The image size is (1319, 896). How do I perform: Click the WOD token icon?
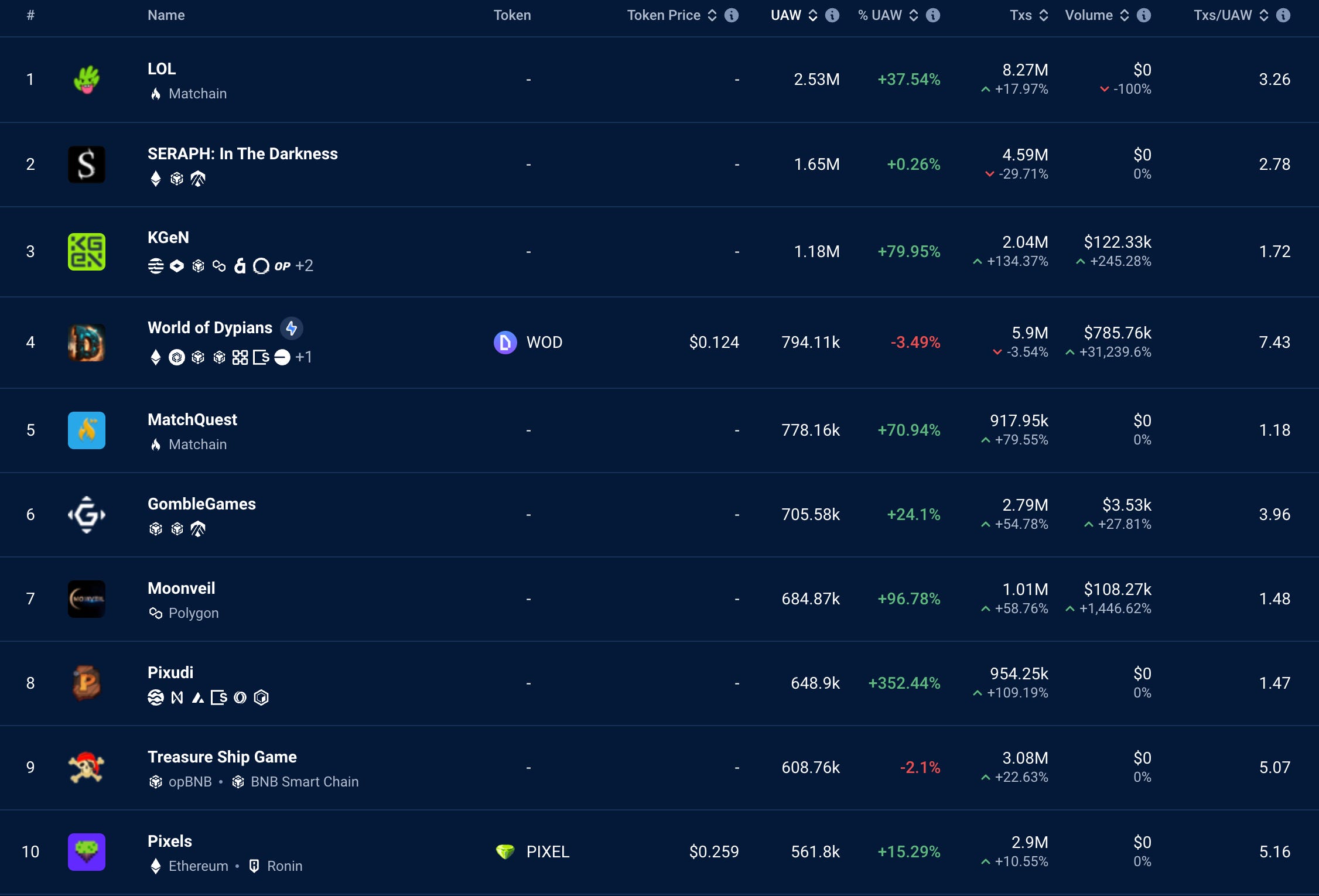505,343
